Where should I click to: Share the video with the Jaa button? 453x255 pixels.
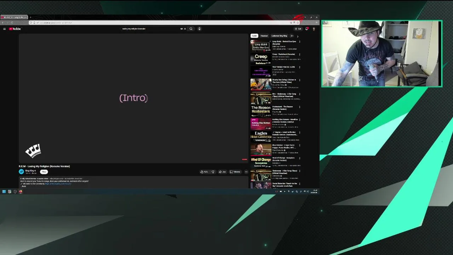coord(222,172)
